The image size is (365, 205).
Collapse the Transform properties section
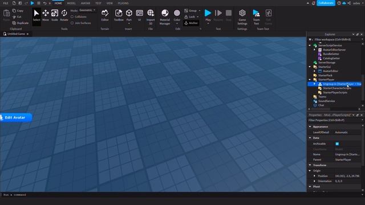(x=310, y=165)
